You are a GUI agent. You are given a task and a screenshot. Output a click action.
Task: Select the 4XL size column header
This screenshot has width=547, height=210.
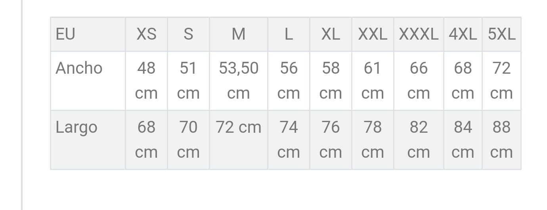[463, 34]
